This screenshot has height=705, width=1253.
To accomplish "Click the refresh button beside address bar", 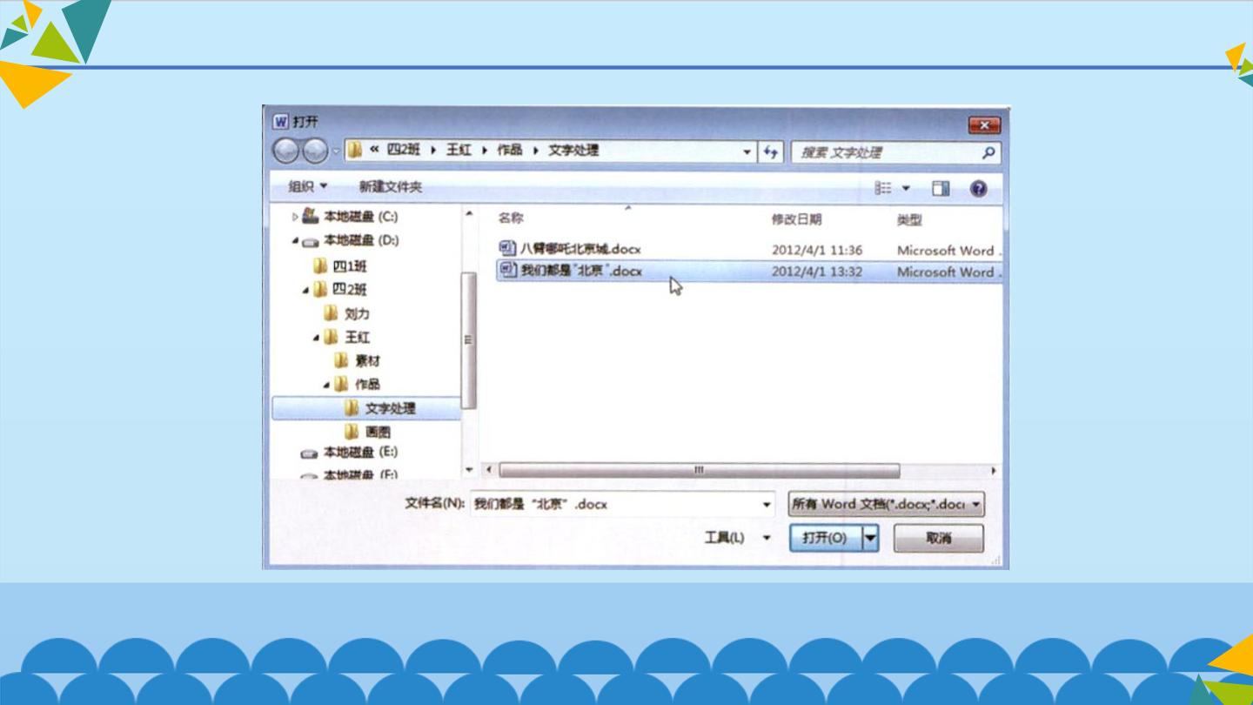I will (770, 151).
